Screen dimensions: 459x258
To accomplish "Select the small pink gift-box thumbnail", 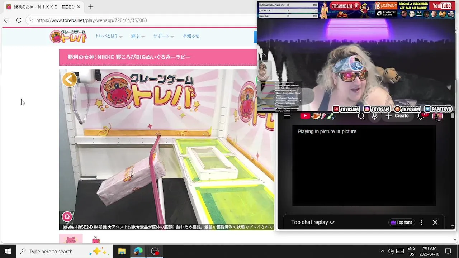I will [x=96, y=240].
